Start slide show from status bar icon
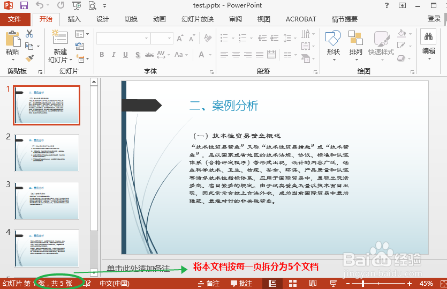 (332, 283)
